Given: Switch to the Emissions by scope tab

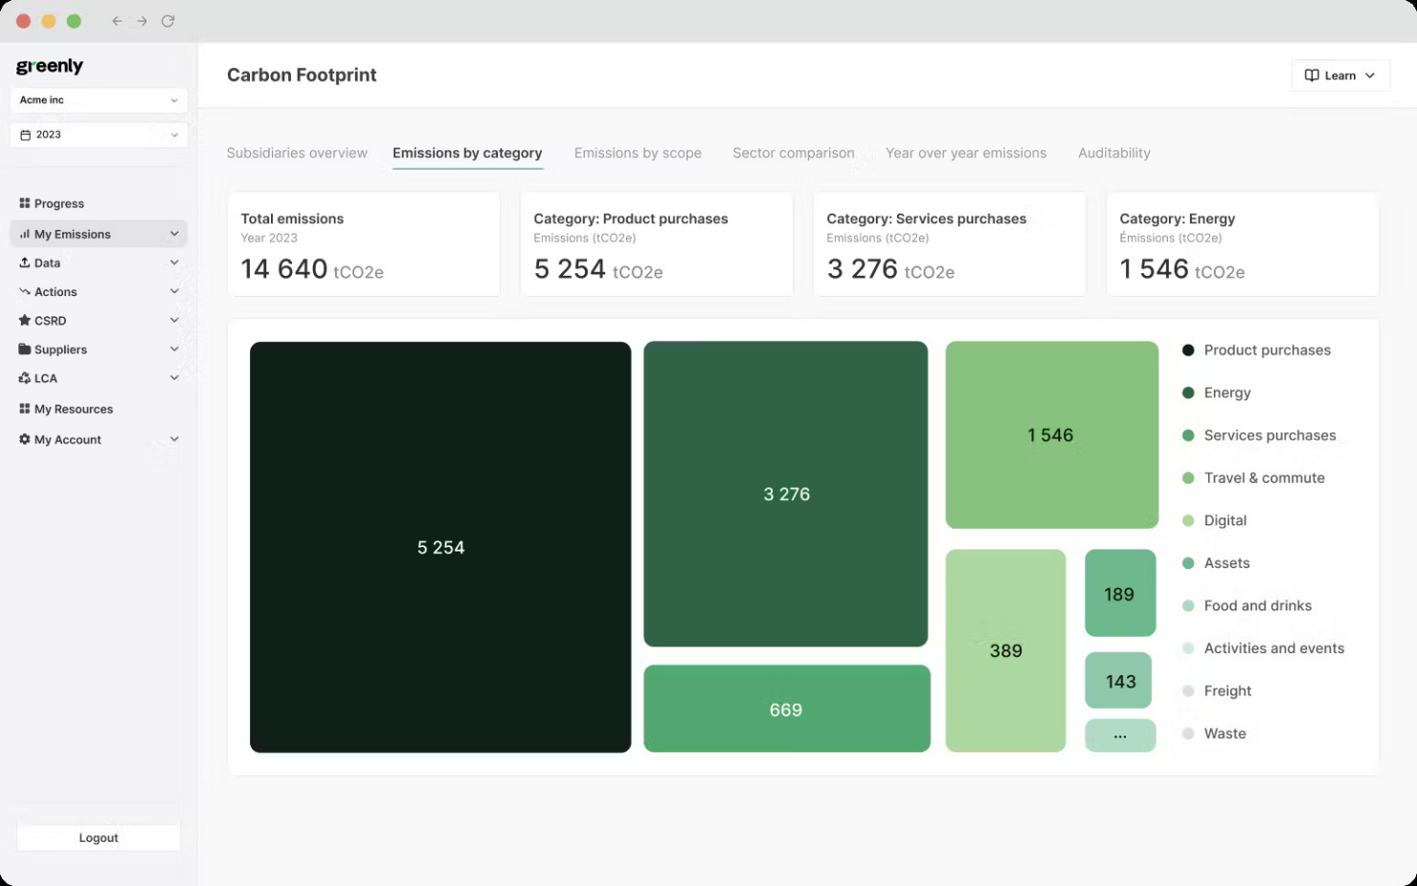Looking at the screenshot, I should [x=637, y=153].
